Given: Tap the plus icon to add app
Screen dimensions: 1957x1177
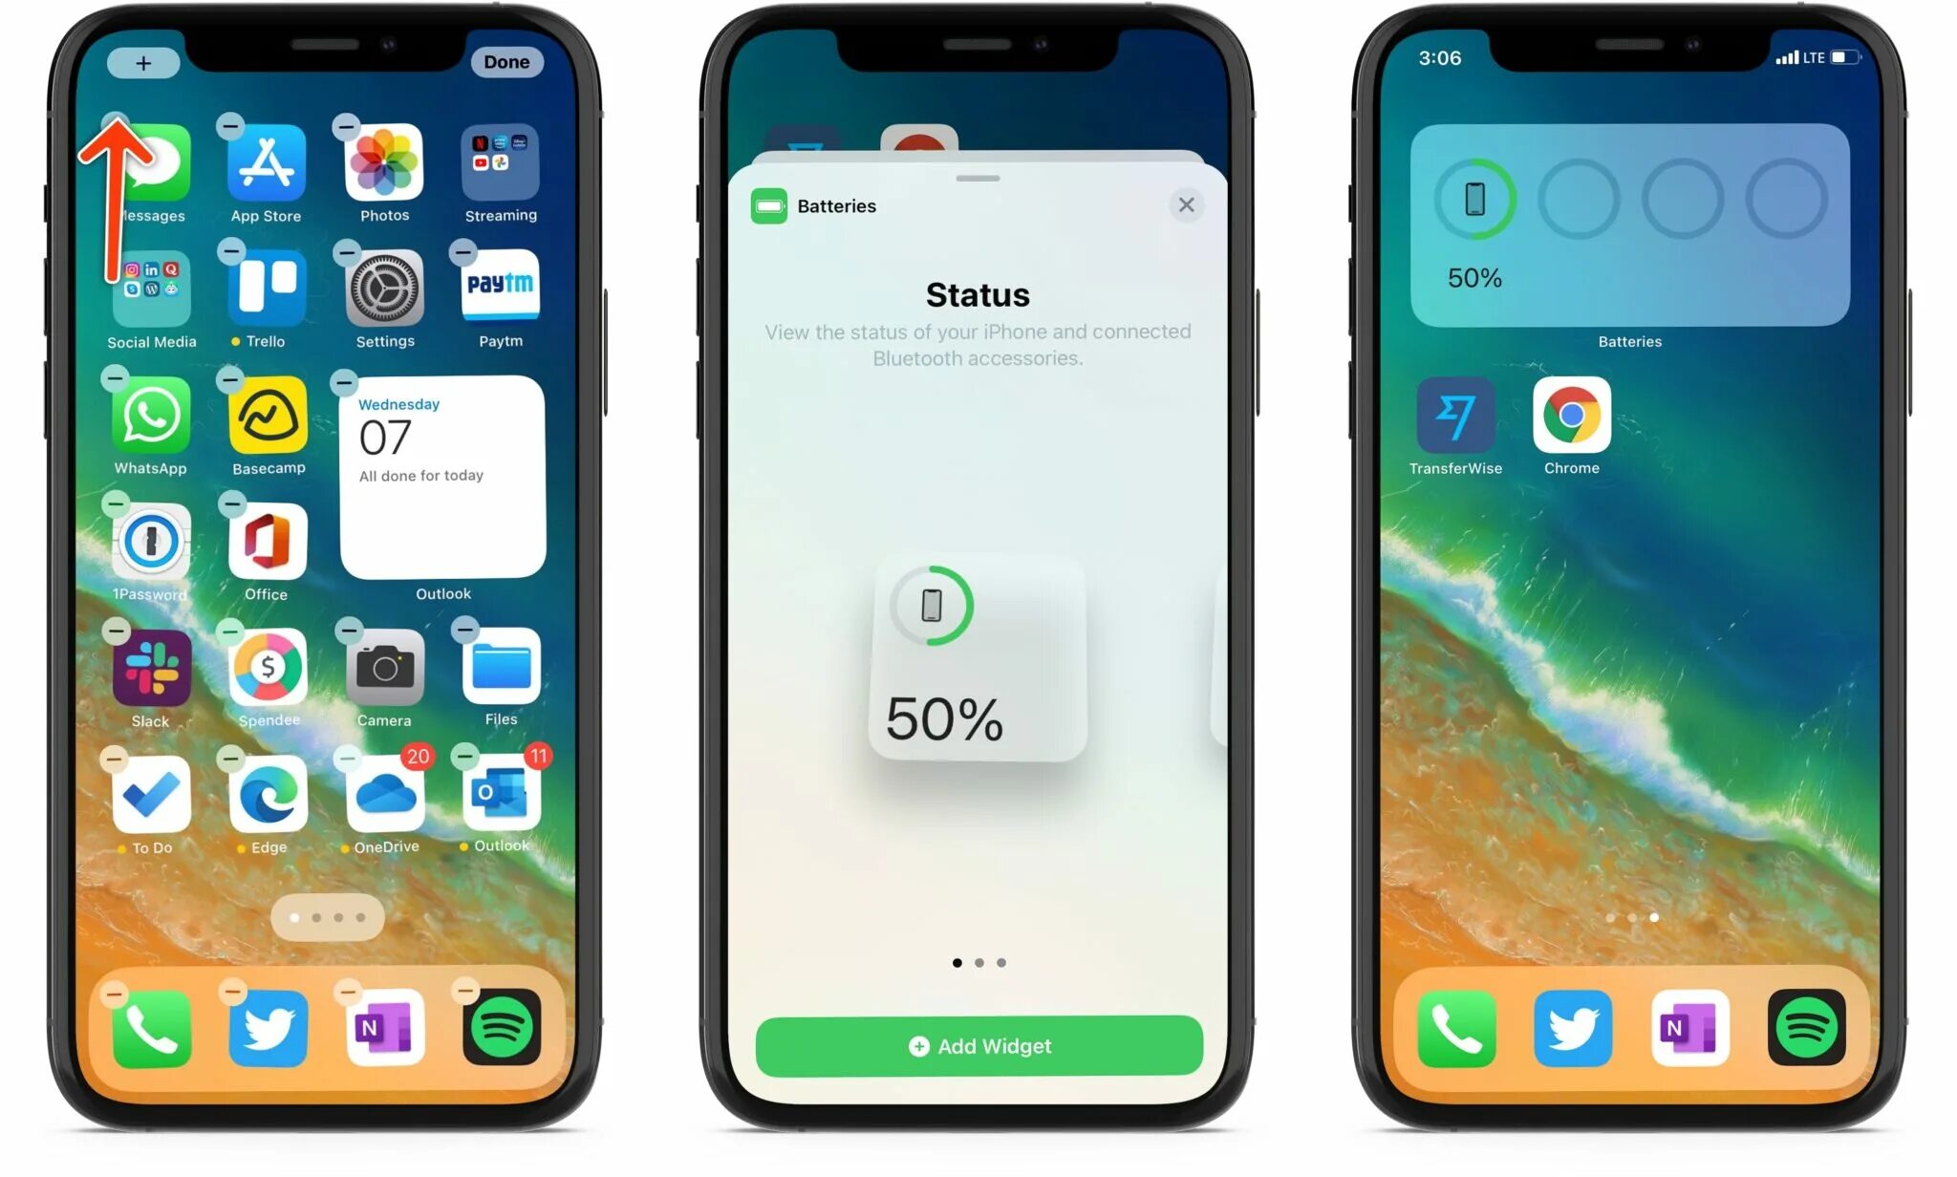Looking at the screenshot, I should pyautogui.click(x=142, y=61).
